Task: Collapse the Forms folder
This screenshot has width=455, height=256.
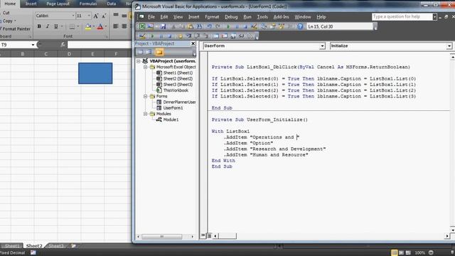Action: [145, 96]
